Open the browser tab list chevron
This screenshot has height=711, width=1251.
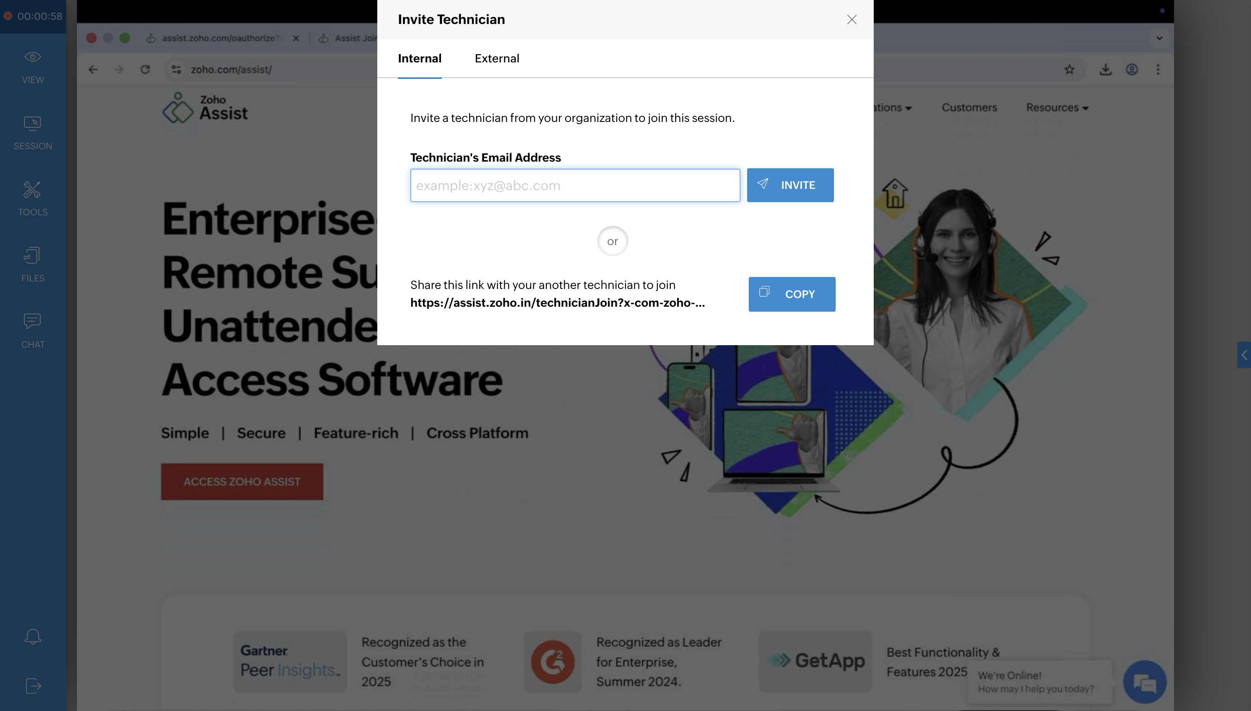tap(1159, 38)
